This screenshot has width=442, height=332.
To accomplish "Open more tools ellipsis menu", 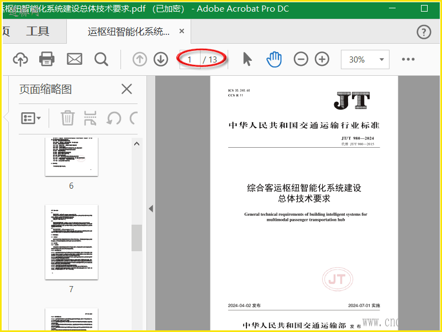I will coord(408,59).
